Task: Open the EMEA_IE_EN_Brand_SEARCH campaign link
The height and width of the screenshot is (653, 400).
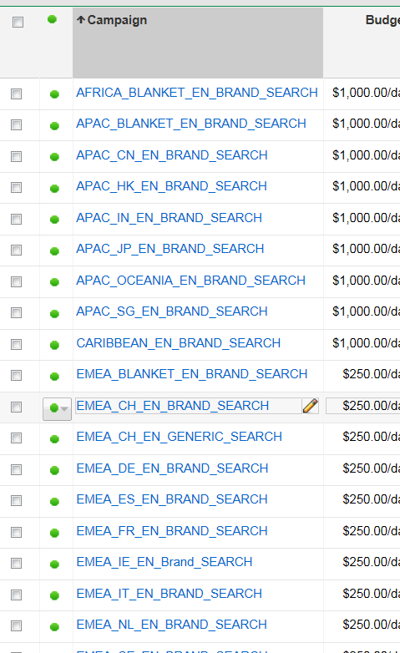Action: [x=165, y=562]
